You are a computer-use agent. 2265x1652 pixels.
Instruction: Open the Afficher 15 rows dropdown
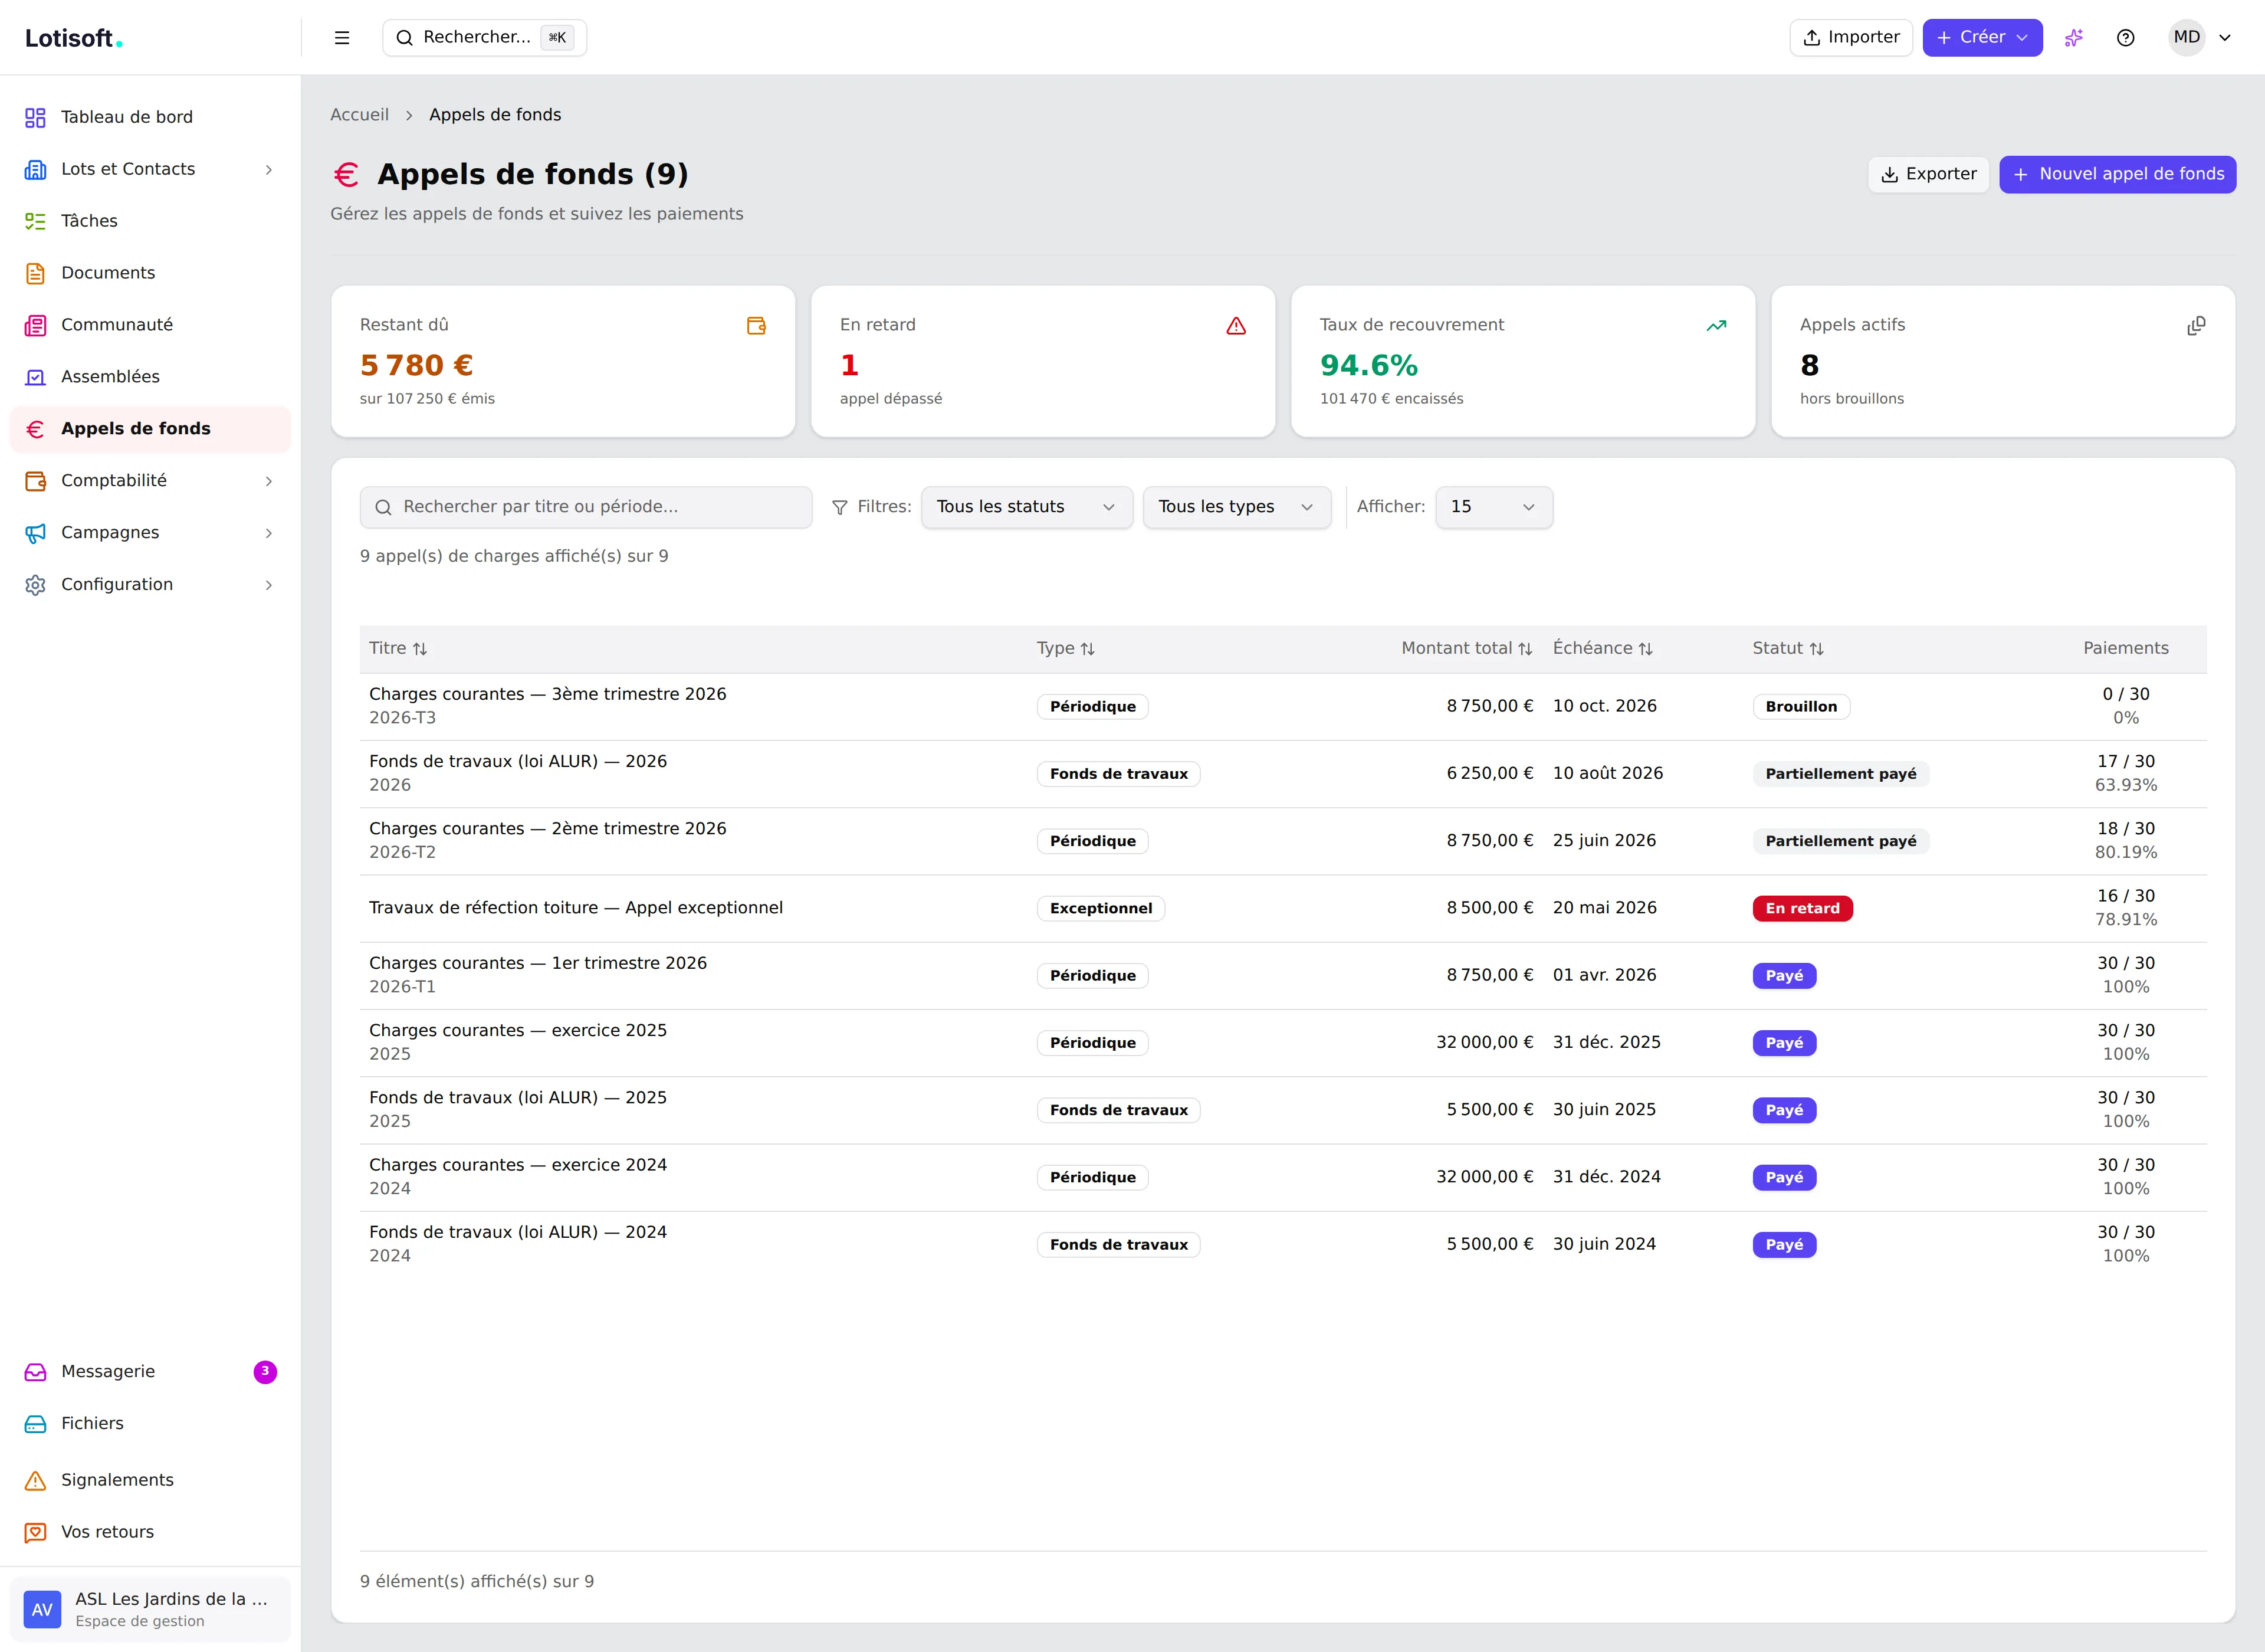pos(1493,507)
